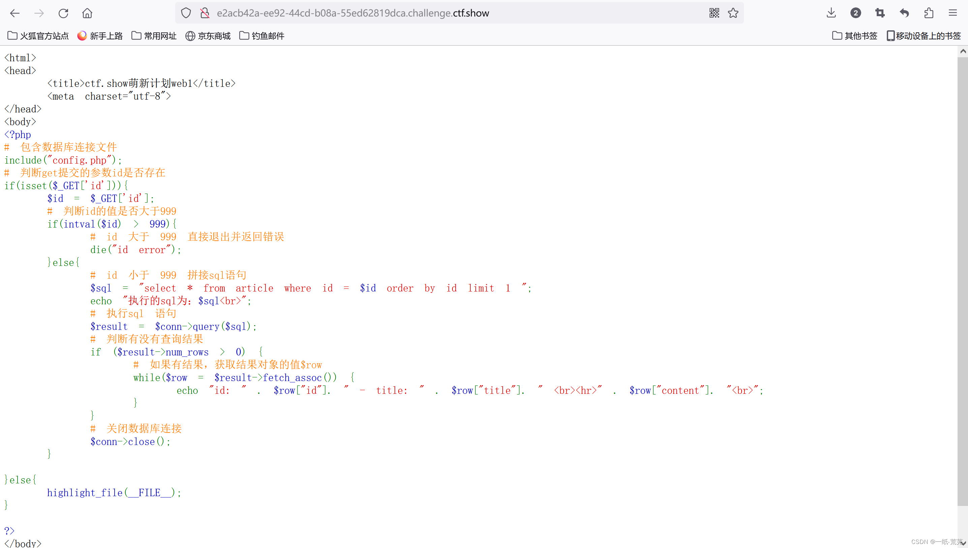Click the highlight_file(__FILE__) line
968x548 pixels.
[114, 493]
